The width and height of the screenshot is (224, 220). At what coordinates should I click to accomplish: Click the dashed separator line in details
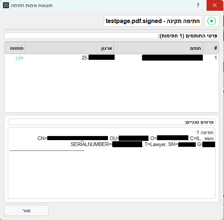pyautogui.click(x=47, y=151)
